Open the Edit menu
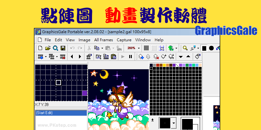 (x=58, y=40)
